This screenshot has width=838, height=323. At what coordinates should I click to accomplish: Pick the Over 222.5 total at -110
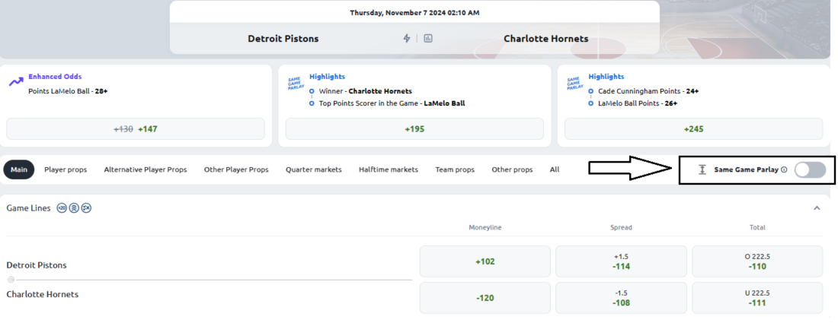coord(757,261)
